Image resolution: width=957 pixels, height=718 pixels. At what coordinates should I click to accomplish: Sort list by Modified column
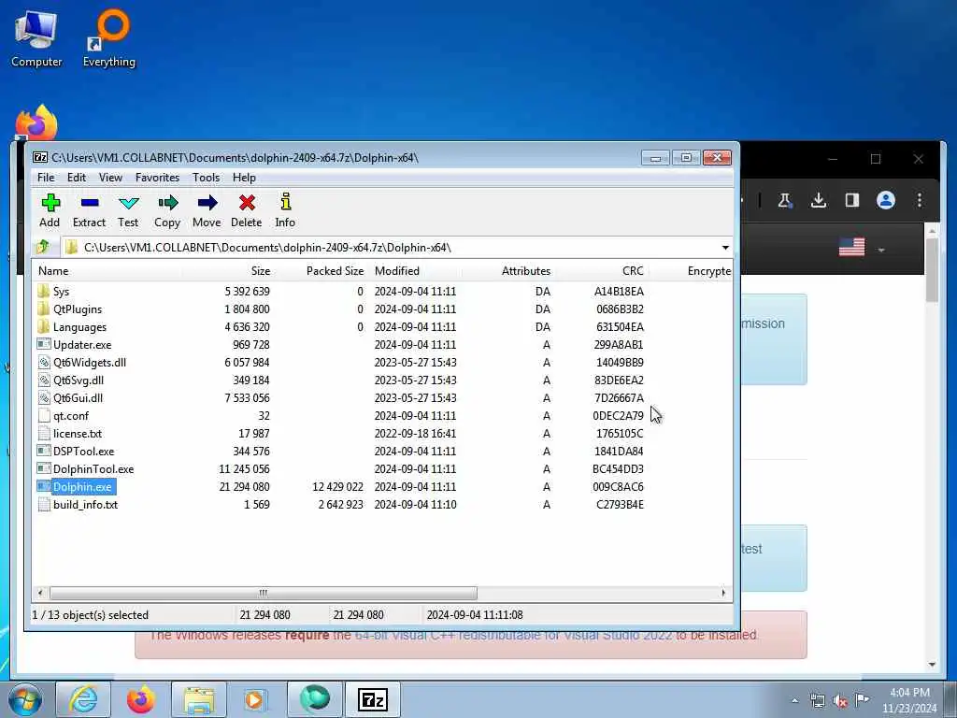point(415,271)
